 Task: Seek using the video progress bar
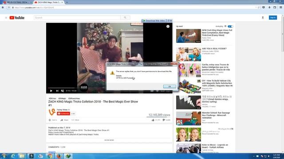tap(109, 88)
